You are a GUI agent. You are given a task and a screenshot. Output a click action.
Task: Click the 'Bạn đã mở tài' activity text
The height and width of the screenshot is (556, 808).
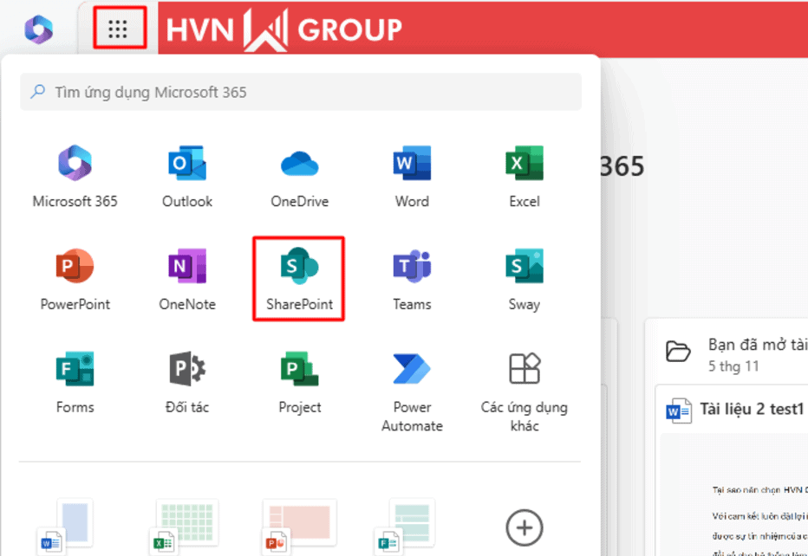(x=758, y=345)
